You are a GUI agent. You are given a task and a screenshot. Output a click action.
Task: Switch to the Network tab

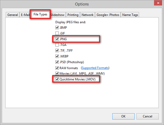[x=88, y=15]
